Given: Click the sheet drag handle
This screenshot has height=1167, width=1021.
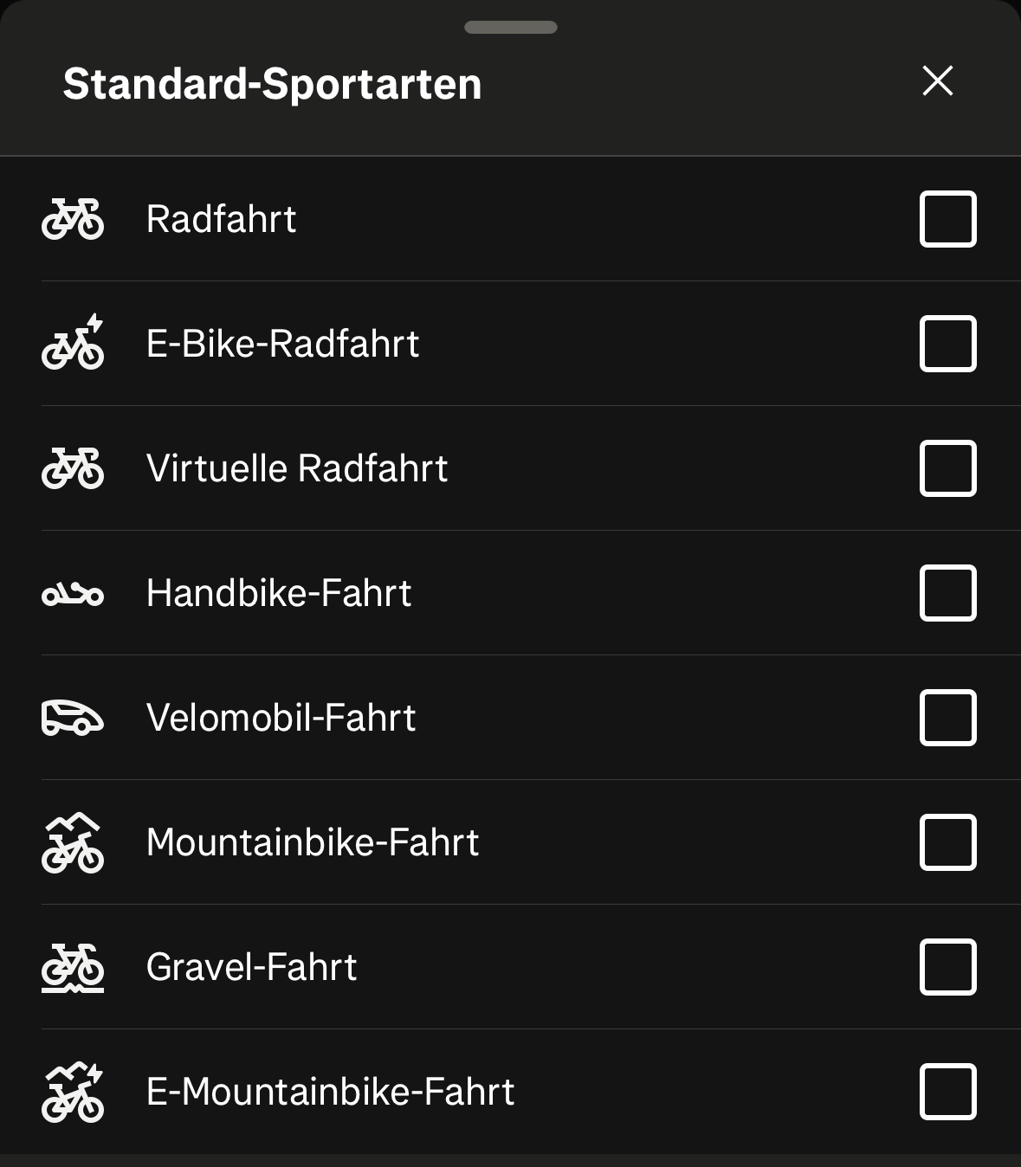Looking at the screenshot, I should 511,28.
